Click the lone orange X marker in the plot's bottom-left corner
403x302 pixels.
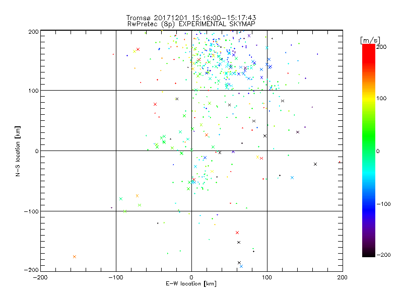pos(75,257)
